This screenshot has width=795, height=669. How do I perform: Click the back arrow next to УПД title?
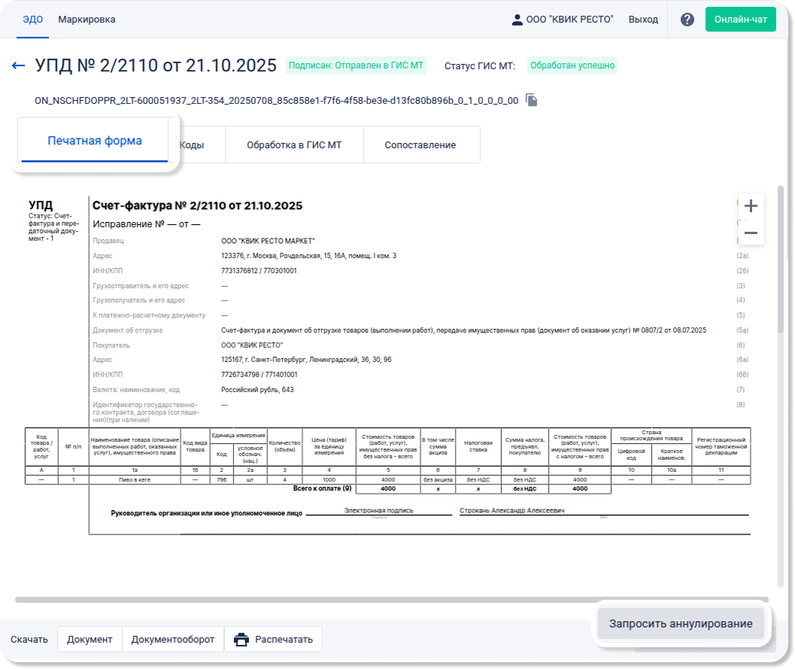[19, 65]
